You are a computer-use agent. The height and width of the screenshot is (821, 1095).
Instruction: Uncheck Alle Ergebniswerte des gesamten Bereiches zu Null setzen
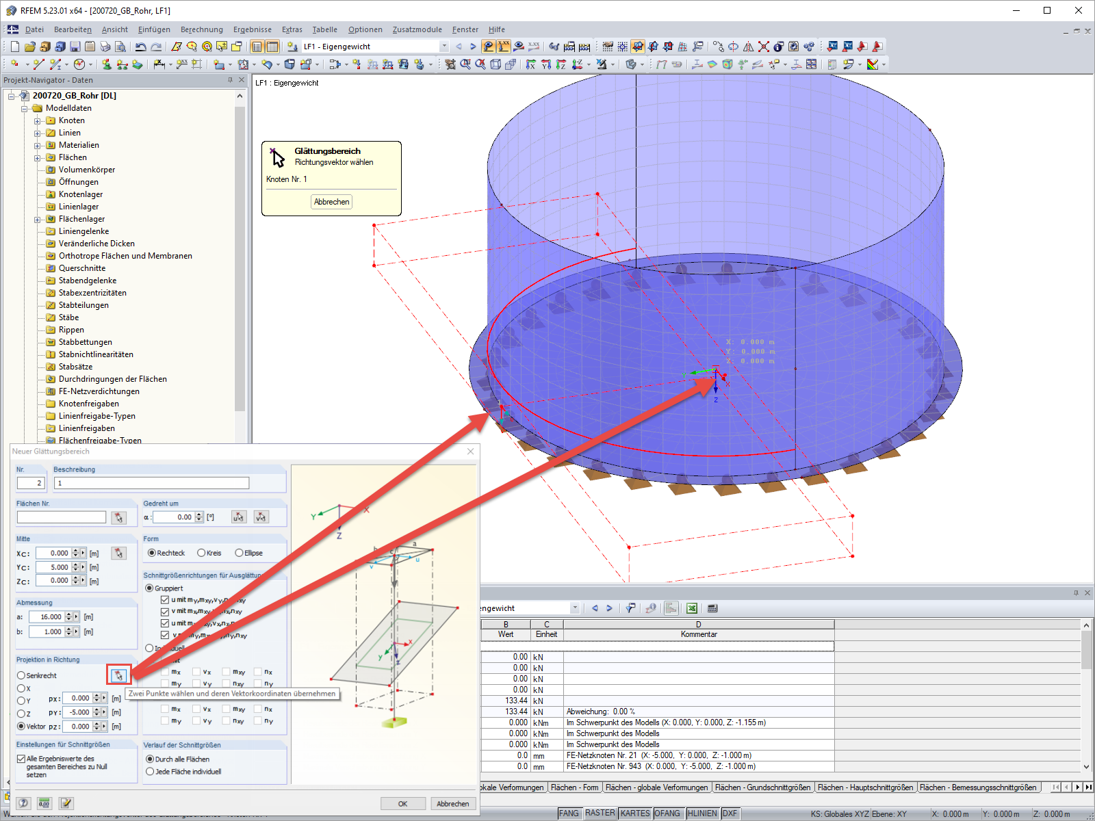(21, 759)
